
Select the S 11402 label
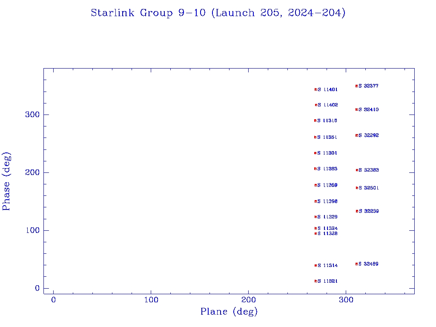point(328,105)
